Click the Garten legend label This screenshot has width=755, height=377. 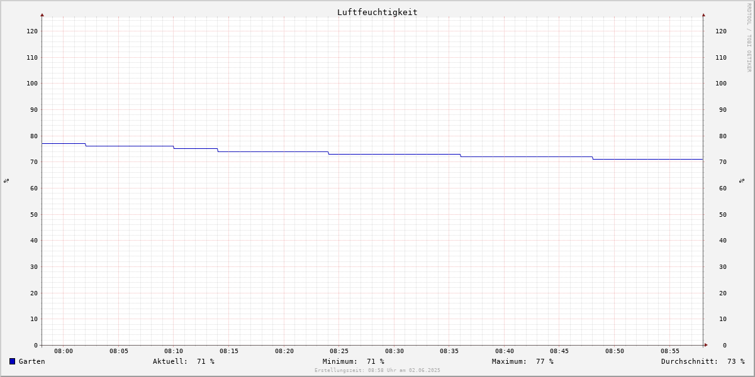coord(32,361)
